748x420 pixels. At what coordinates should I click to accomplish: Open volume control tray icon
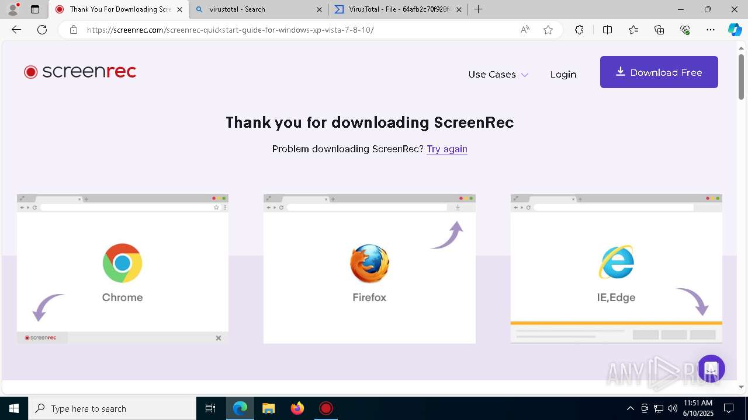tap(673, 408)
